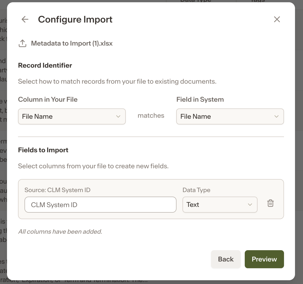Select the Metadata to Import (1).xlsx file label

(x=72, y=43)
